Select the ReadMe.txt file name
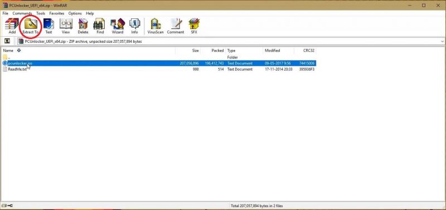 click(x=17, y=69)
